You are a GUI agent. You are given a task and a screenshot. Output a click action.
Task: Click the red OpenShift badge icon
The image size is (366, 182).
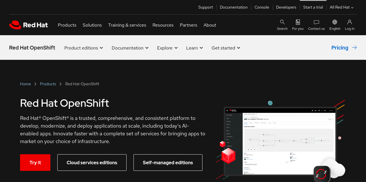[322, 174]
